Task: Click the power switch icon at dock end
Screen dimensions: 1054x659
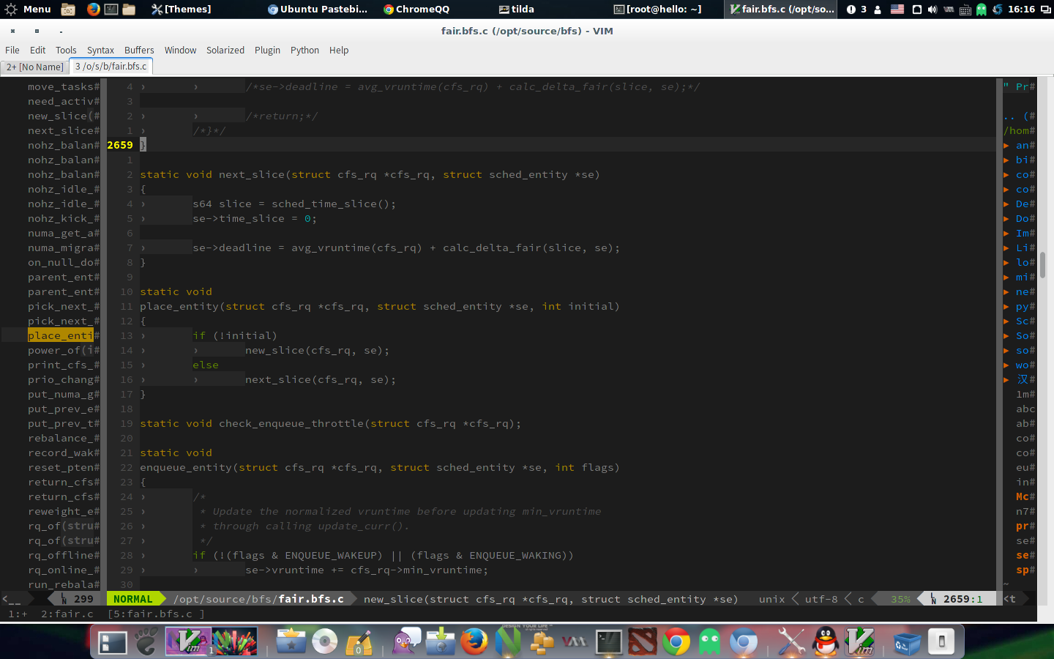Action: point(941,642)
